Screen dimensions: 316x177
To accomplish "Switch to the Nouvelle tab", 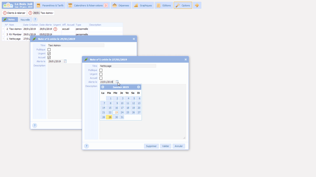I will [25, 20].
